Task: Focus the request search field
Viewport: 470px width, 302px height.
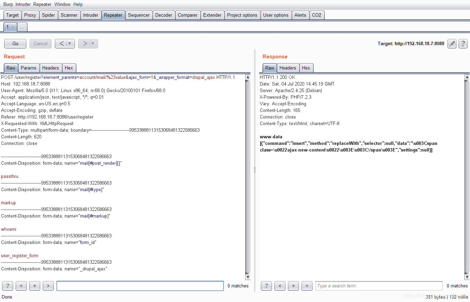Action: click(x=140, y=286)
